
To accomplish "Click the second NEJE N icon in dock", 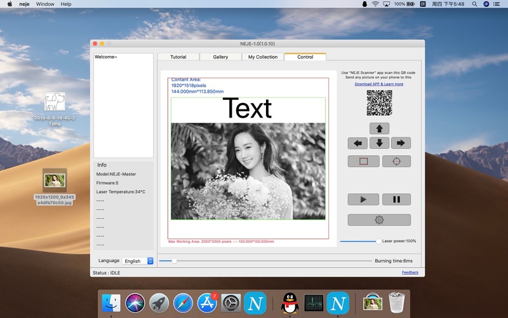I will (338, 303).
